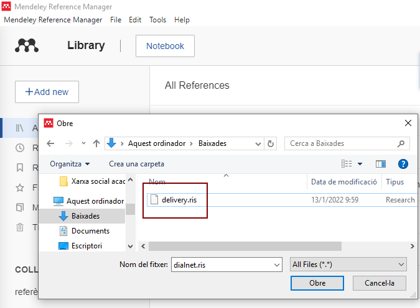Viewport: 420px width, 308px height.
Task: Switch to Notebook tab
Action: (x=165, y=46)
